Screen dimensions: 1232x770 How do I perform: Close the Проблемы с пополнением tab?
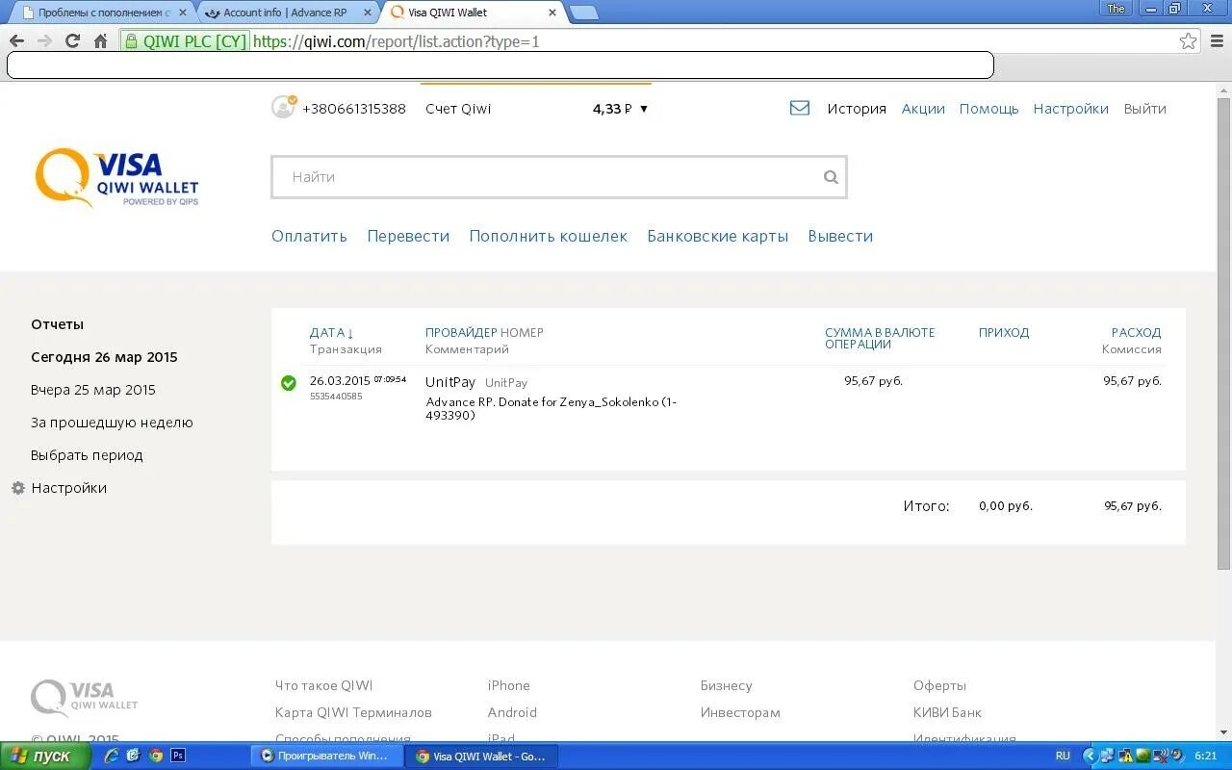click(x=183, y=13)
